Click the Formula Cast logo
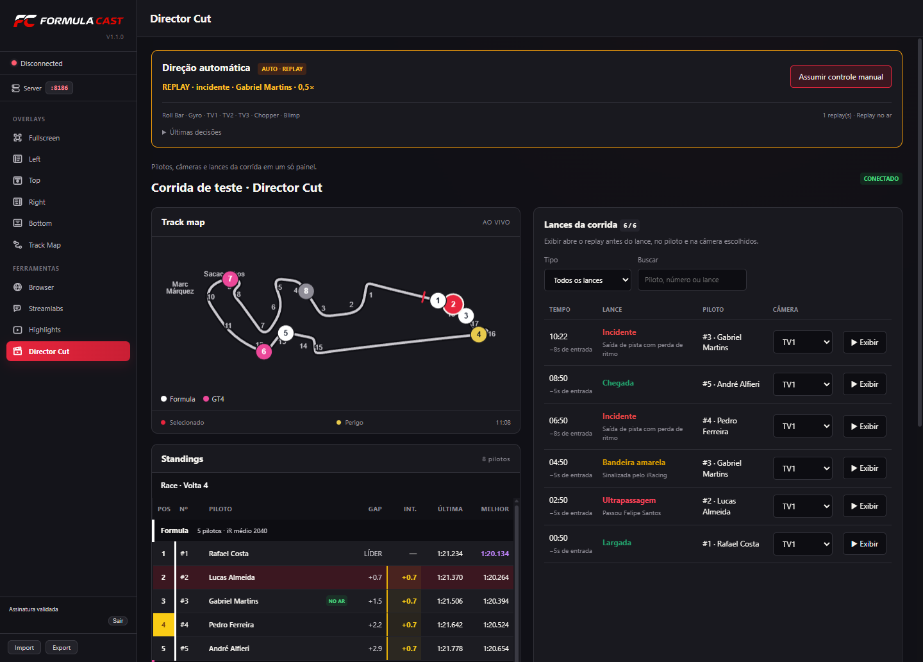The image size is (923, 662). [68, 21]
